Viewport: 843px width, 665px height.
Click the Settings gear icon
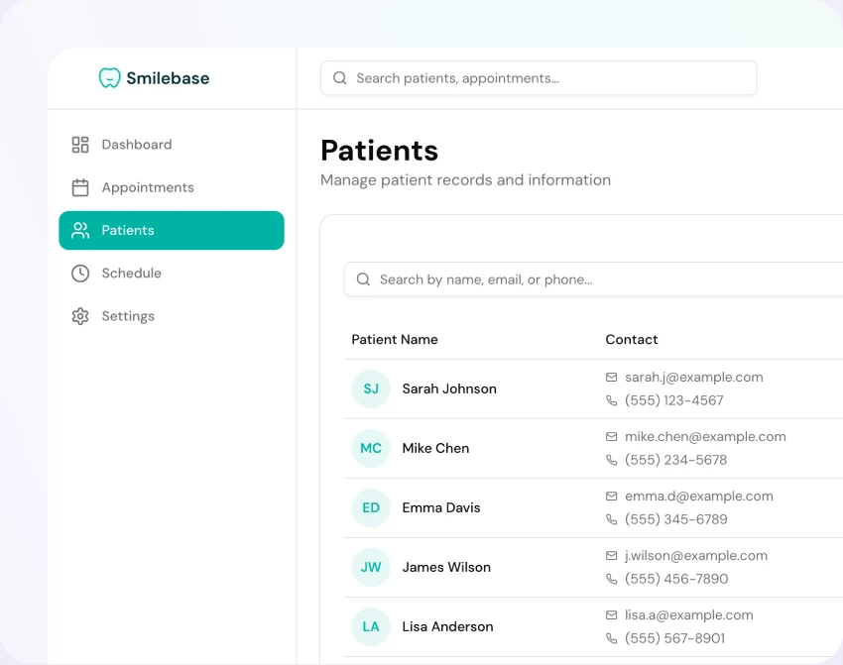pos(80,316)
